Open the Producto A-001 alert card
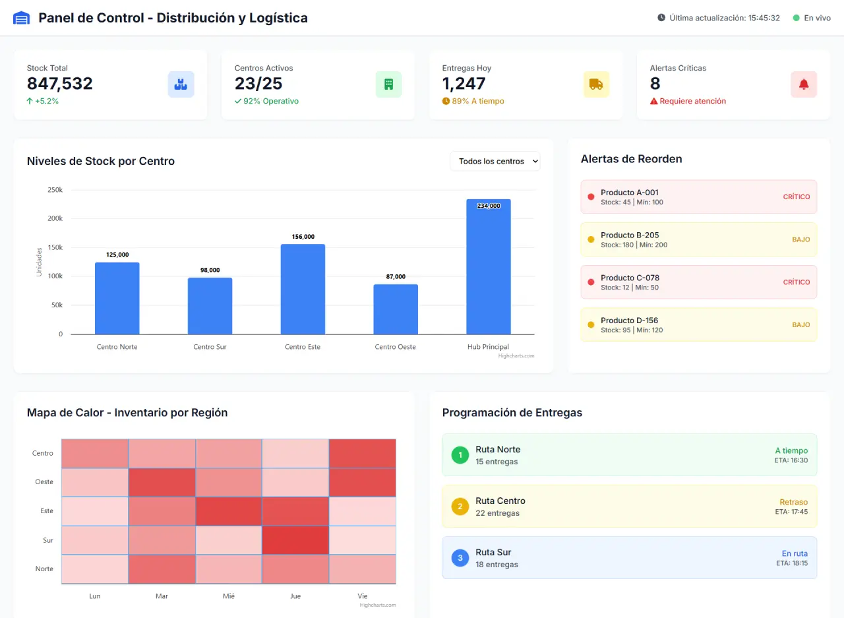Screen dimensions: 844x618 699,197
